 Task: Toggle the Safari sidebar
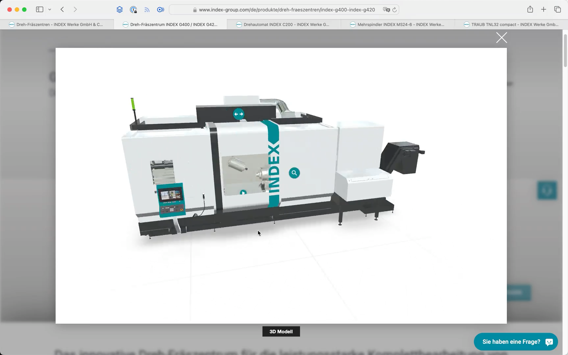tap(39, 9)
